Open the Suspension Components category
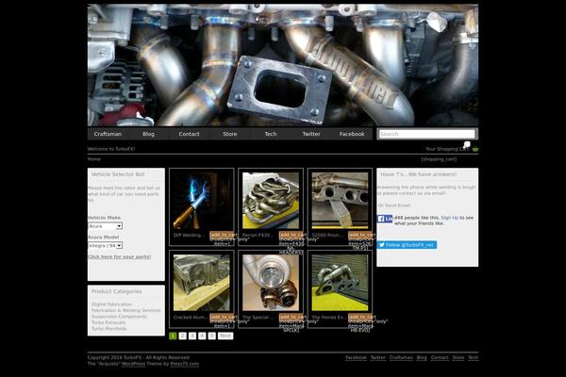The image size is (566, 377). 119,317
